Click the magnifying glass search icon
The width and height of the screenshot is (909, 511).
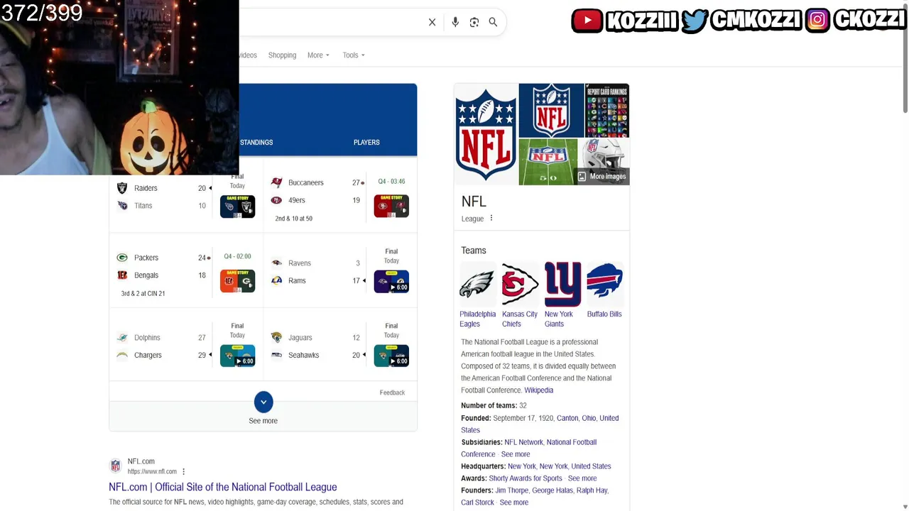[493, 22]
